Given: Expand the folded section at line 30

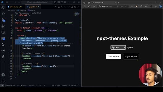Looking at the screenshot, I should 14,66.
